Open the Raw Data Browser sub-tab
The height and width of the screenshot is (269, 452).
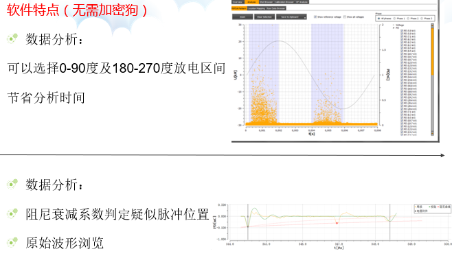coord(276,8)
